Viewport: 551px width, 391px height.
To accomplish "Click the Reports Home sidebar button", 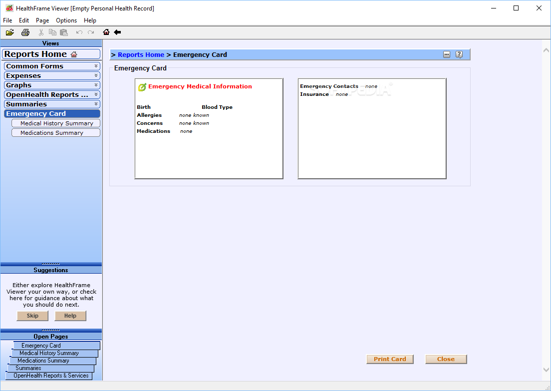I will coord(51,54).
